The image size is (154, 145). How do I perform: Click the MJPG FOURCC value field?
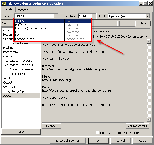tap(85, 16)
